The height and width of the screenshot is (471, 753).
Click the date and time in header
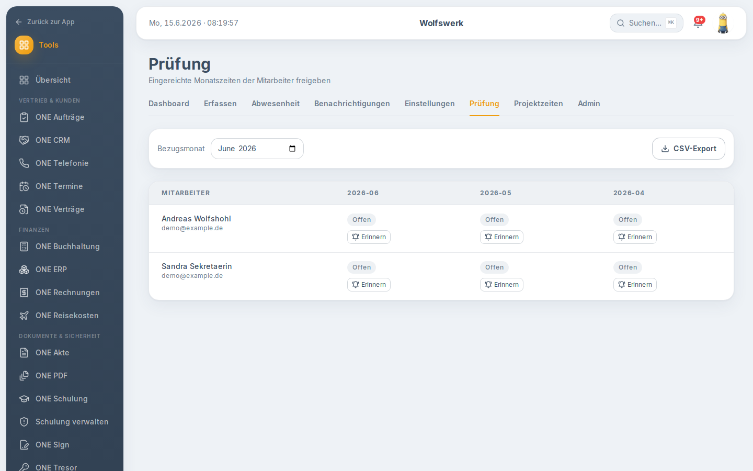pyautogui.click(x=193, y=23)
